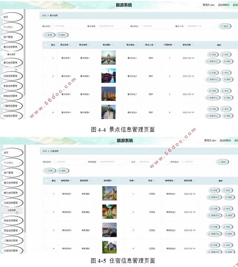Tick checkbox for 房间名称3 row
238x267 pixels.
(46, 230)
